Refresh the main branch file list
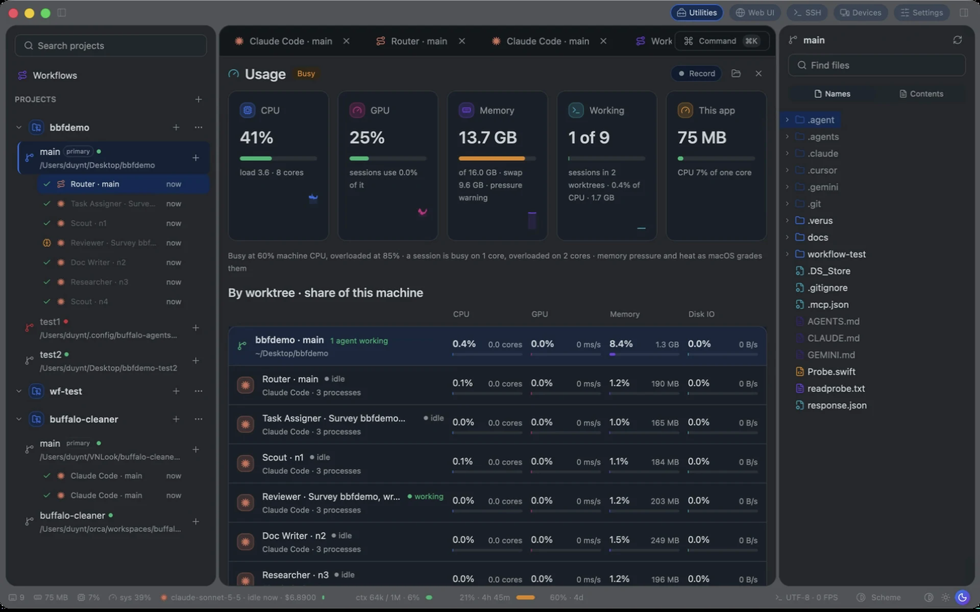980x612 pixels. pyautogui.click(x=957, y=40)
